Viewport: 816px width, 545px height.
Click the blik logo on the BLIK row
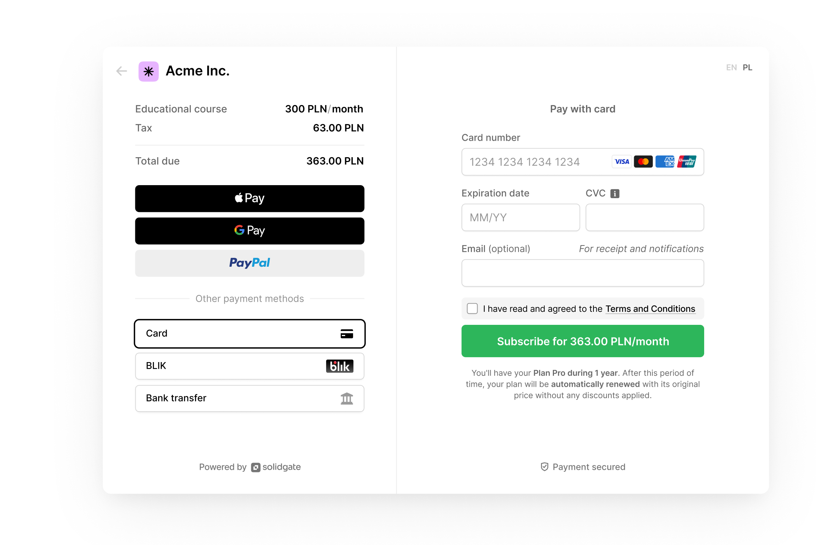click(x=339, y=366)
